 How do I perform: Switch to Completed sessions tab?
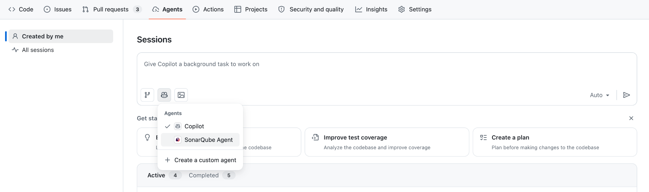tap(212, 175)
